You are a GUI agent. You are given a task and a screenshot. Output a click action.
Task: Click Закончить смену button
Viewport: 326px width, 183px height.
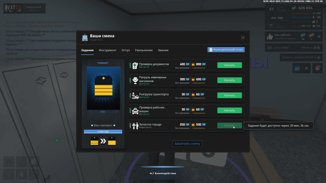pyautogui.click(x=187, y=144)
